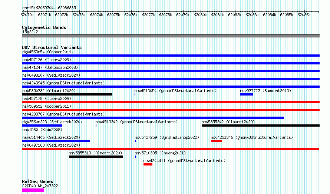The image size is (330, 194).
Task: Open the C2CD4A|NM_207322 gene label
Action: [40, 186]
